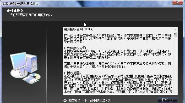Viewport: 185px width, 103px height.
Task: Click the Print (打印) button
Action: pyautogui.click(x=167, y=100)
